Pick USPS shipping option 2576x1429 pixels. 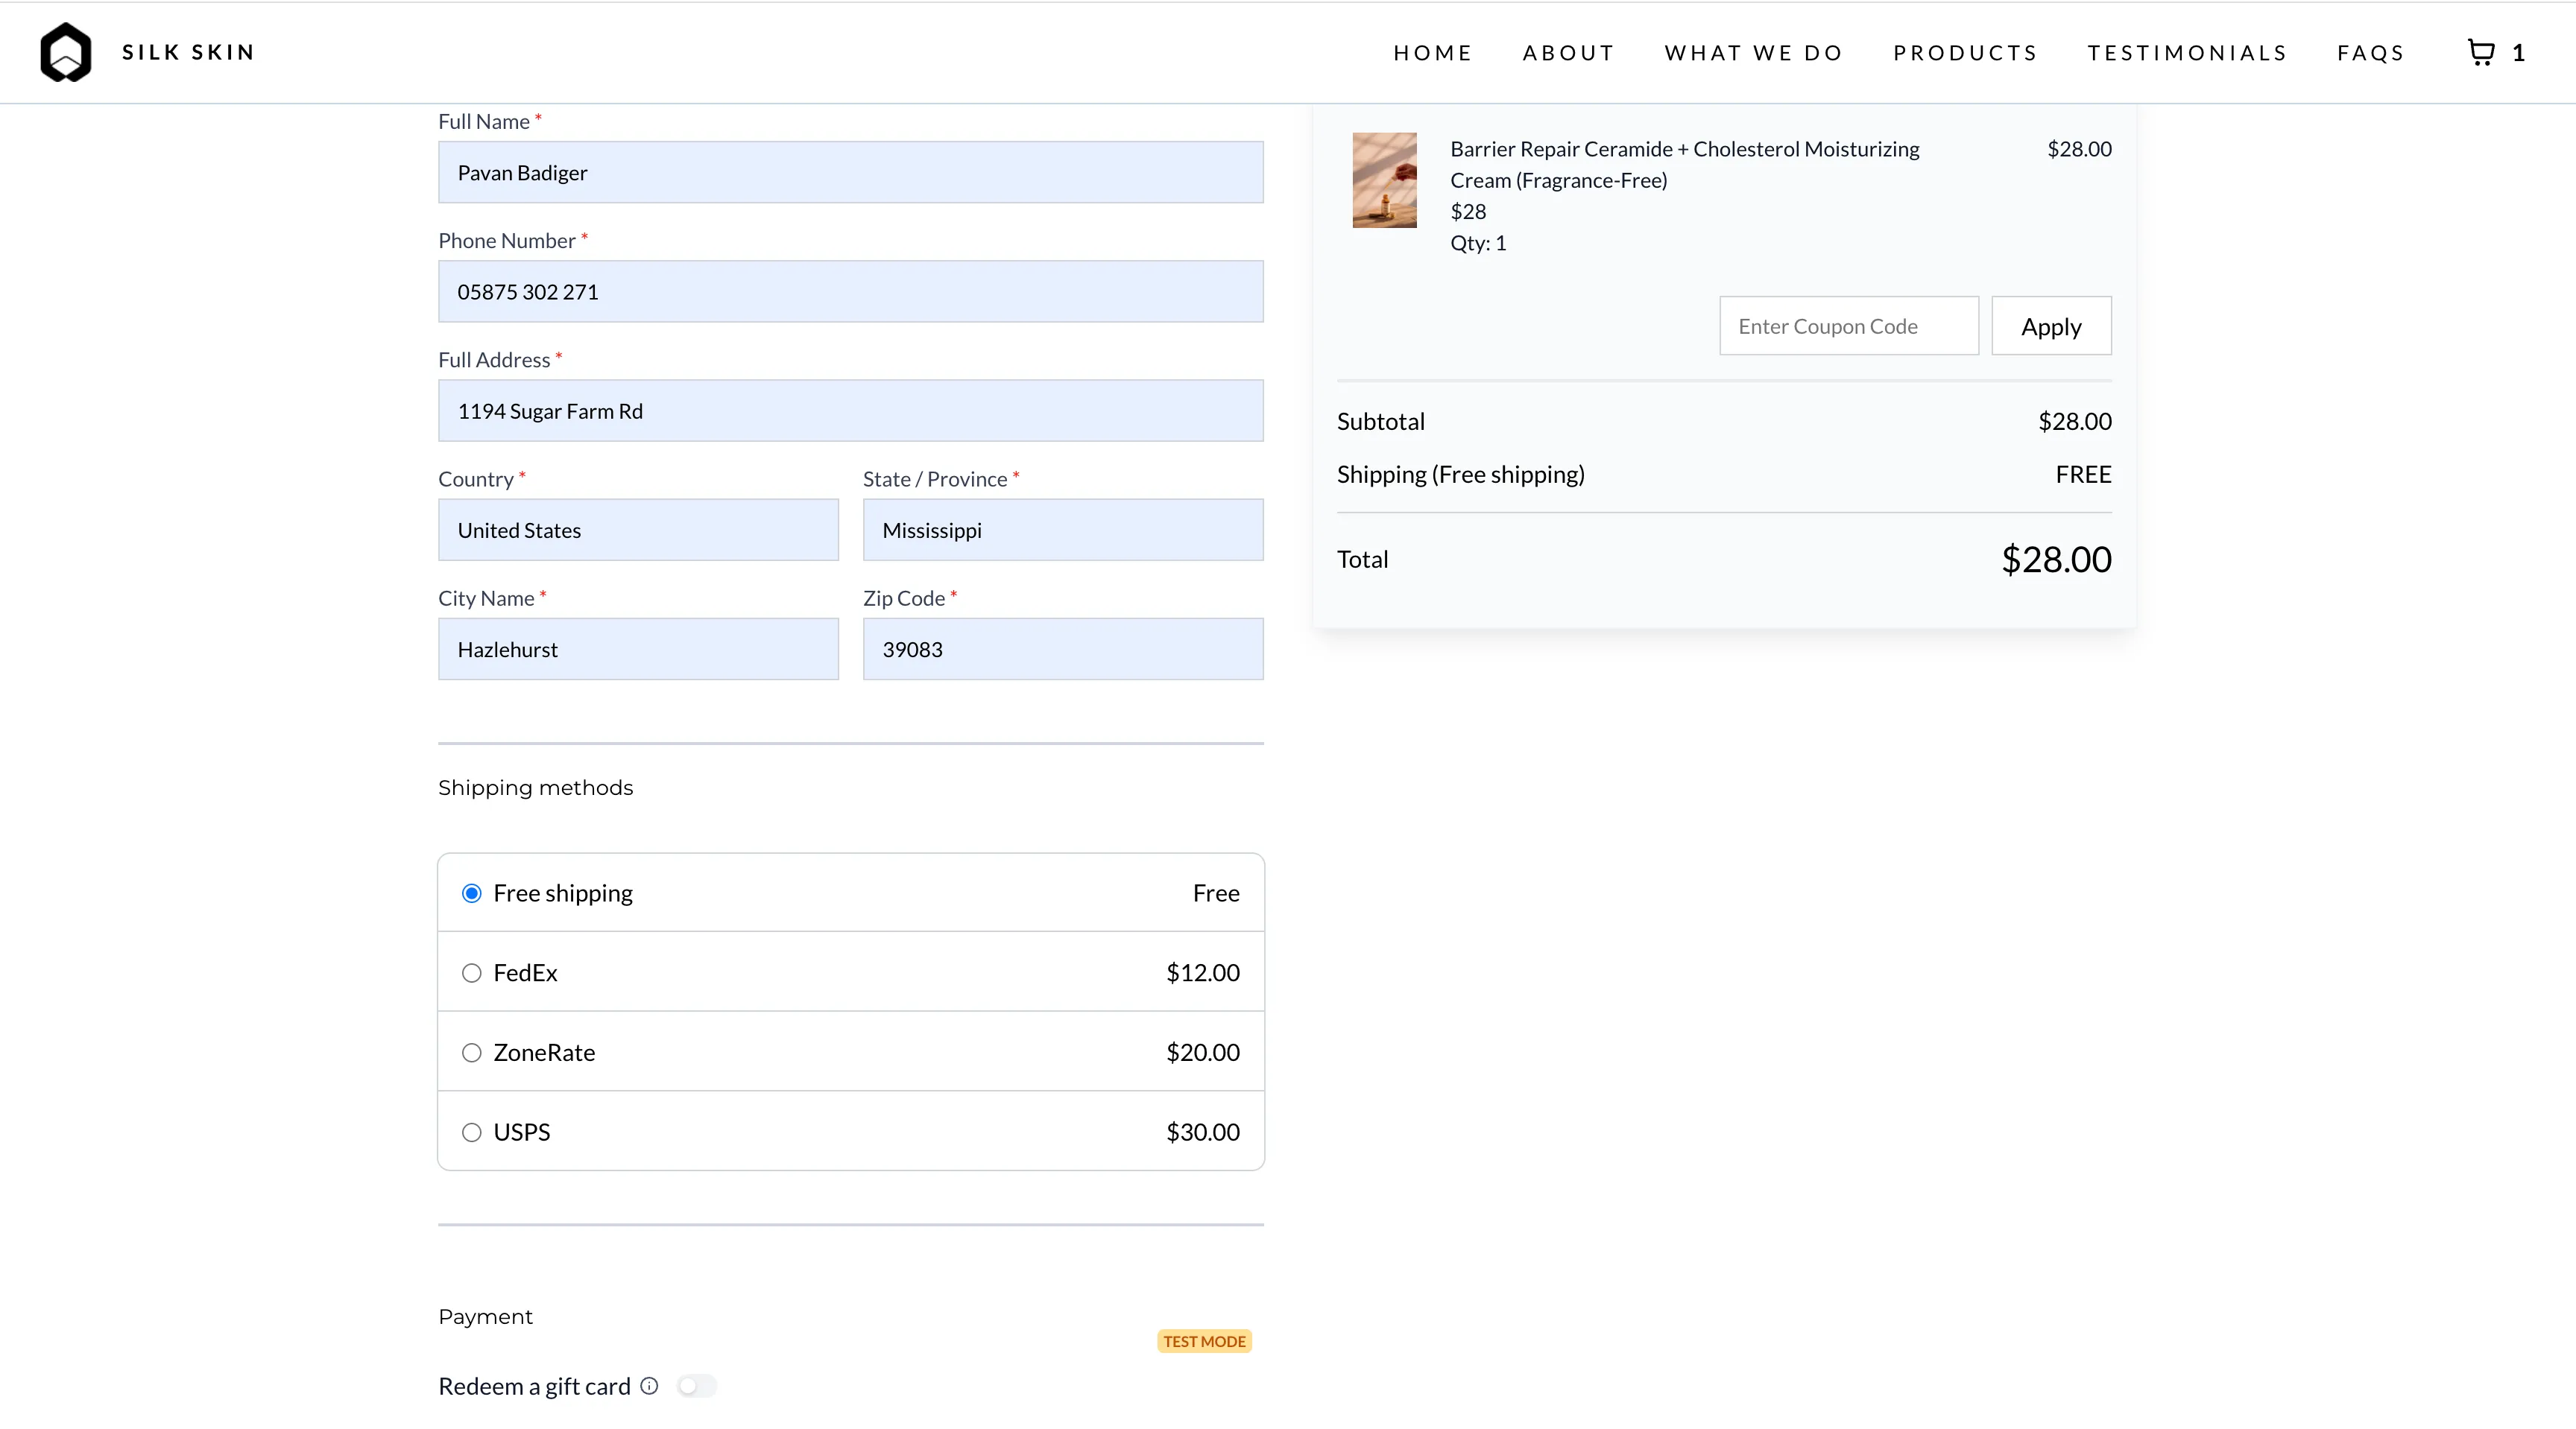pyautogui.click(x=472, y=1132)
